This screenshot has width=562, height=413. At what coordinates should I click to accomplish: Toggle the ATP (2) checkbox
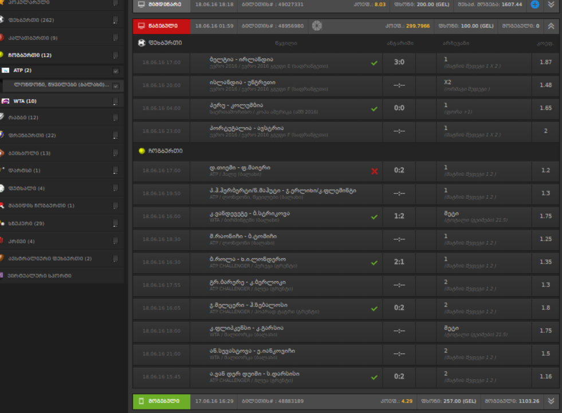(x=116, y=71)
